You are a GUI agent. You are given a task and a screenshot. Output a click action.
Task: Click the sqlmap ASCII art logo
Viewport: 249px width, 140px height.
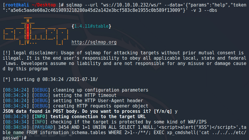pyautogui.click(x=36, y=31)
